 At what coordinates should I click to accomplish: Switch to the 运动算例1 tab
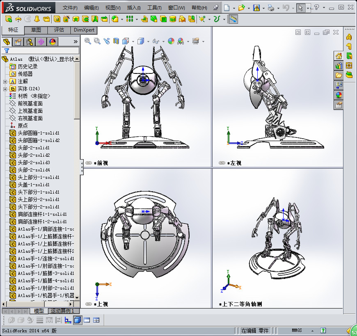click(62, 311)
